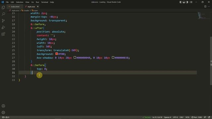This screenshot has width=212, height=119.
Task: Toggle the bottom panel
Action: 184,2
